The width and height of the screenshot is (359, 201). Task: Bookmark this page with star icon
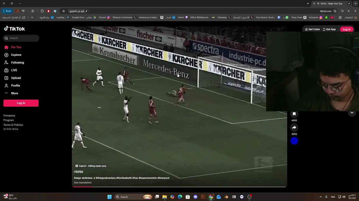click(63, 11)
